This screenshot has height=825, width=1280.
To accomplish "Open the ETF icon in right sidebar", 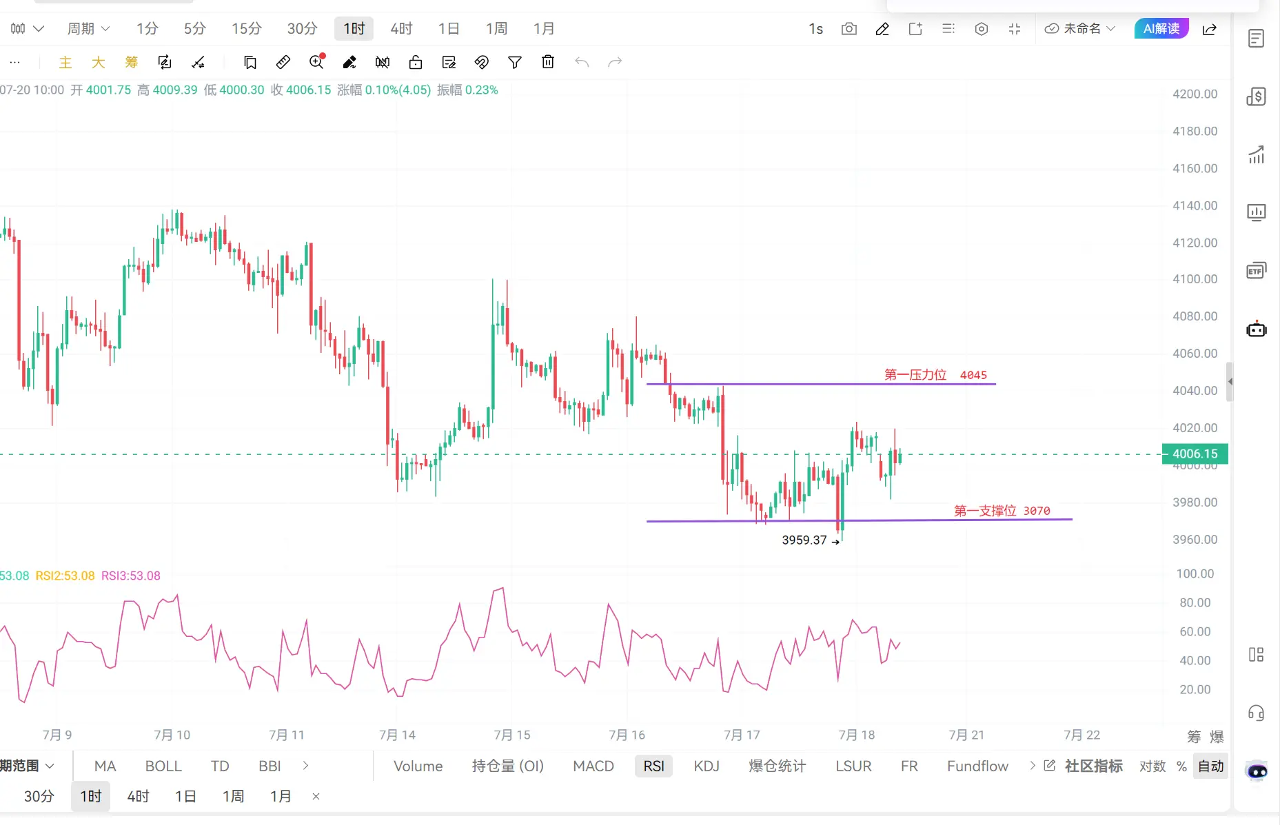I will pos(1257,270).
